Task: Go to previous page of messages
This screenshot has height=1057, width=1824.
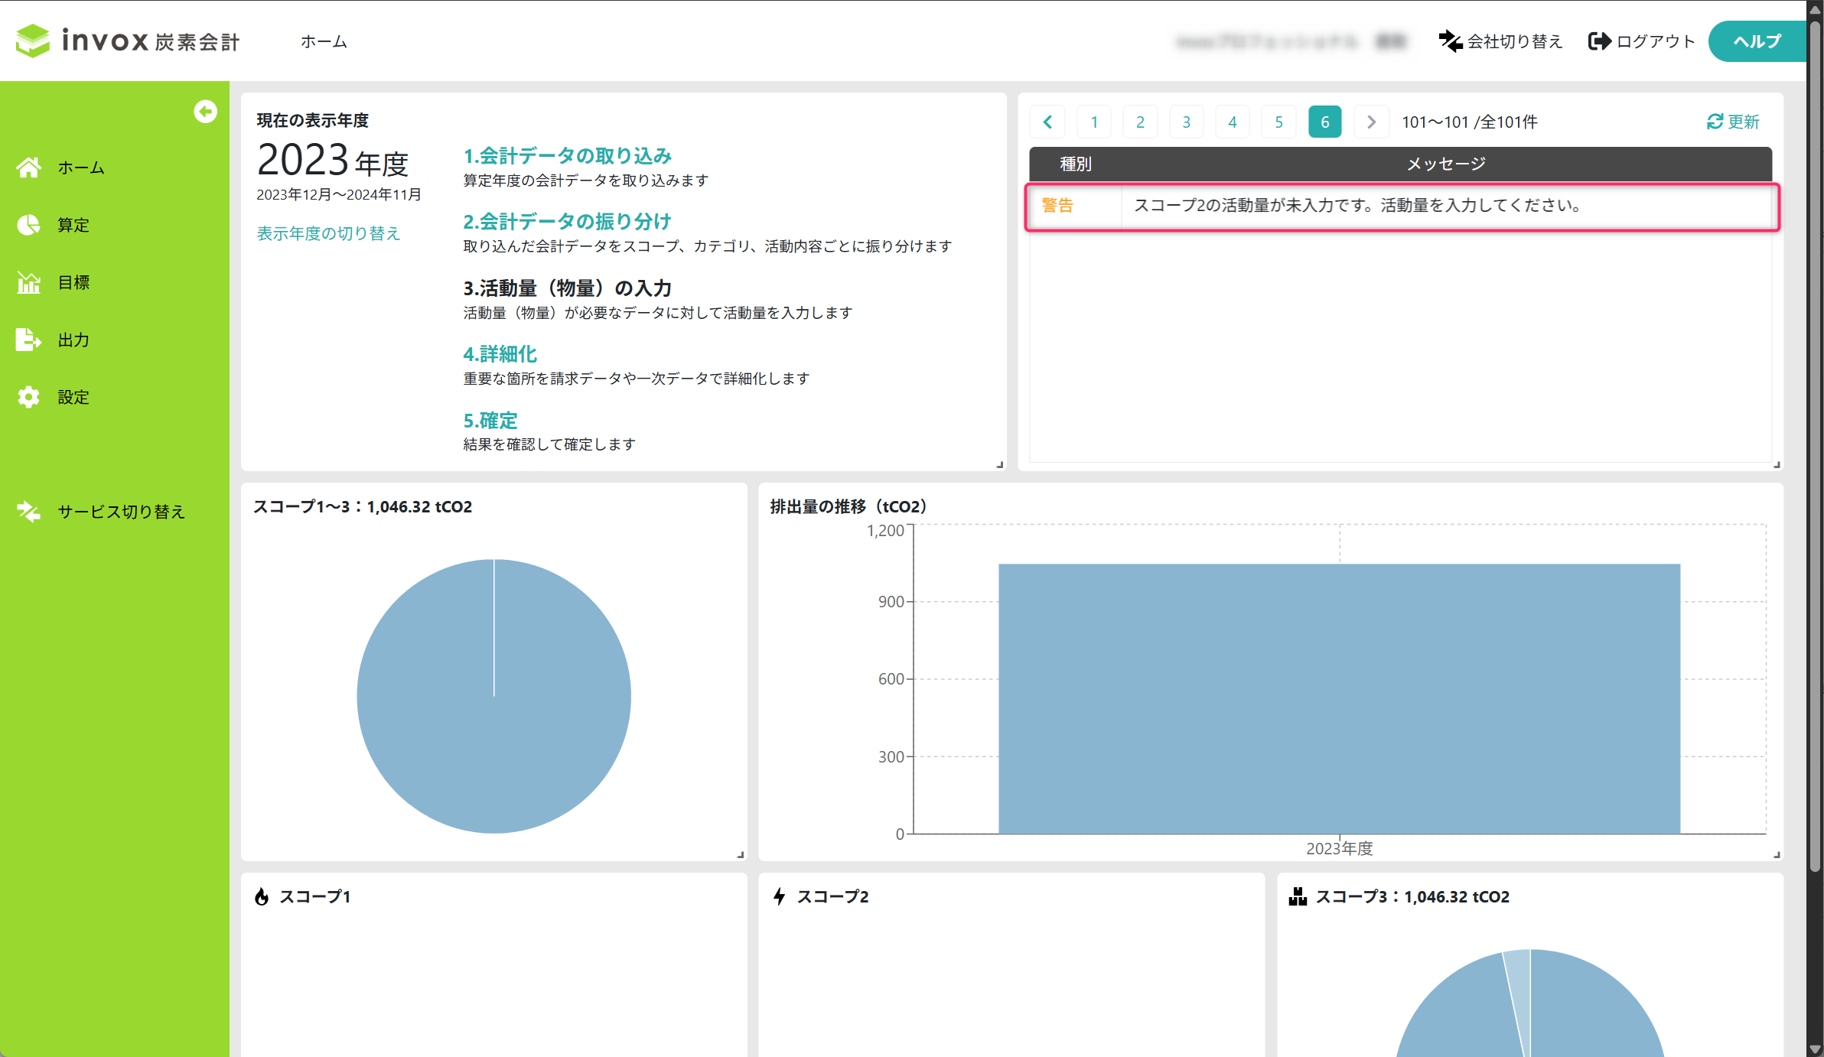Action: (1048, 122)
